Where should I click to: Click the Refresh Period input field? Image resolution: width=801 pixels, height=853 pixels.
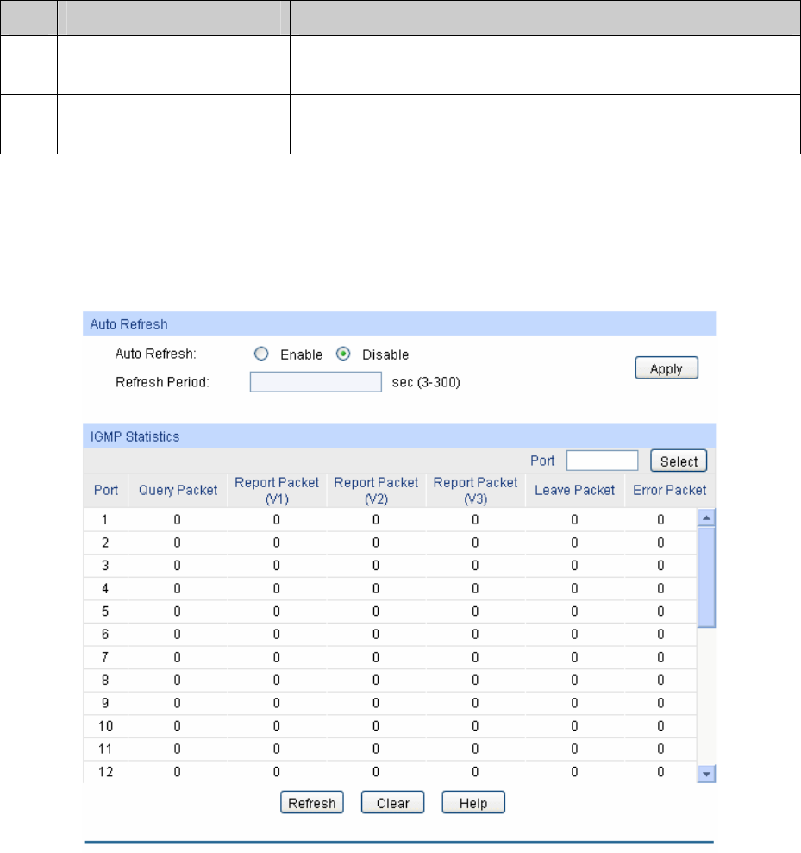click(316, 382)
